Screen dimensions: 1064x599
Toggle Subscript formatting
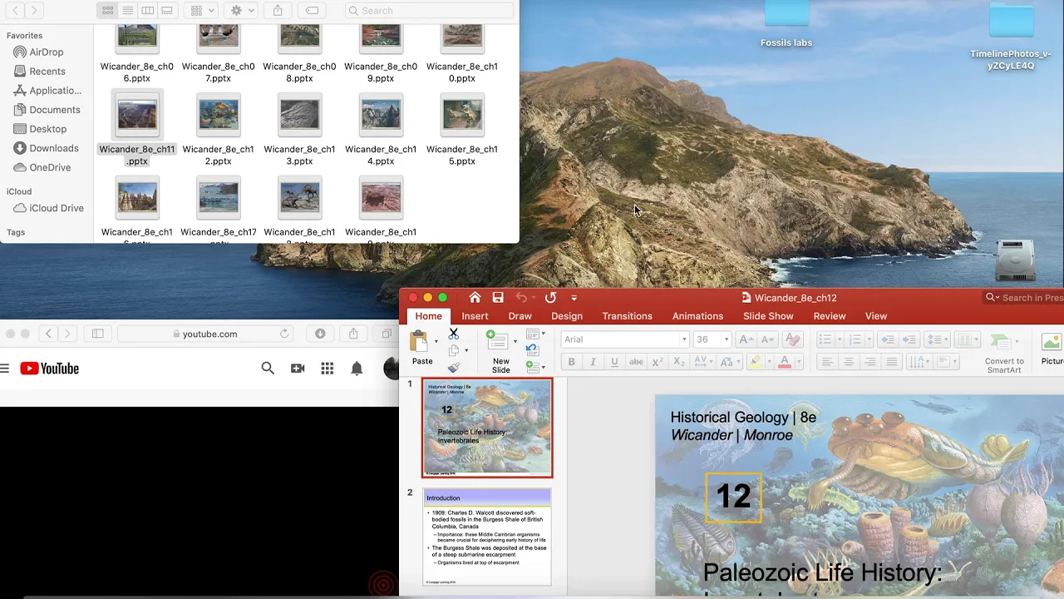coord(679,362)
